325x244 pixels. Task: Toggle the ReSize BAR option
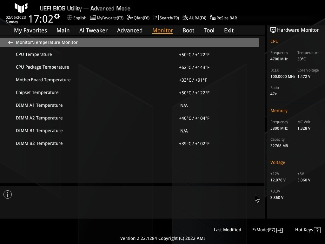tap(223, 18)
